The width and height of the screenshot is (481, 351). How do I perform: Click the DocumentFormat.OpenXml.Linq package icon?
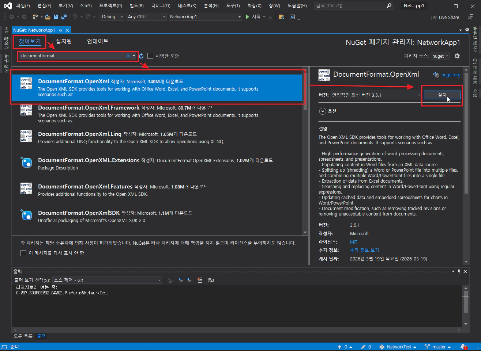point(26,136)
